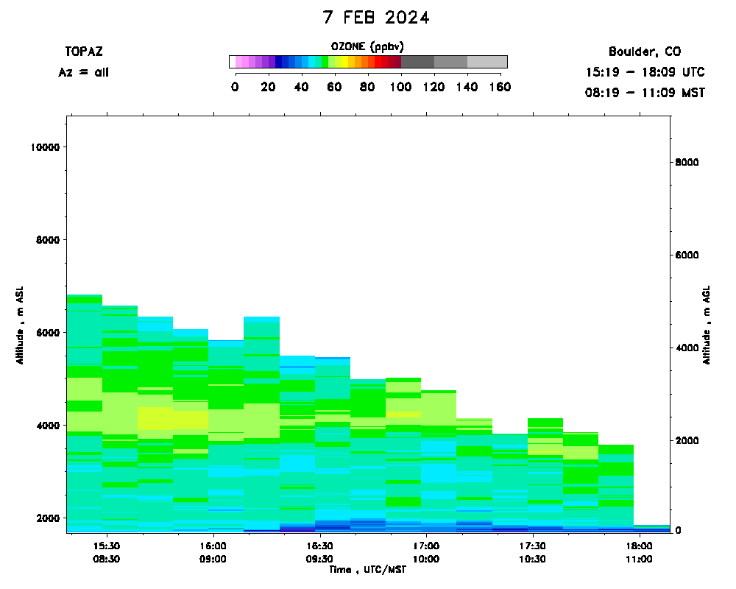Click left axis label '4000' m ASL
Viewport: 736px width, 589px height.
tap(49, 426)
